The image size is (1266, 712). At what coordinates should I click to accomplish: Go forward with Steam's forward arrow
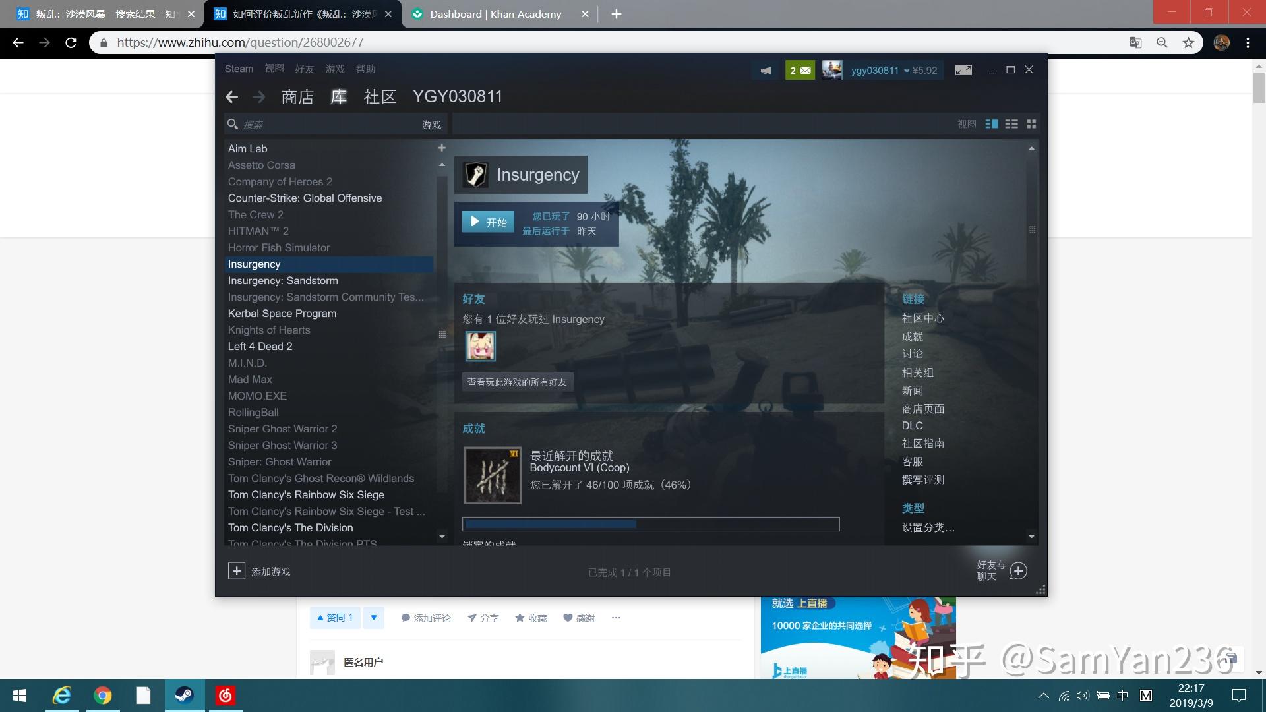pos(259,97)
